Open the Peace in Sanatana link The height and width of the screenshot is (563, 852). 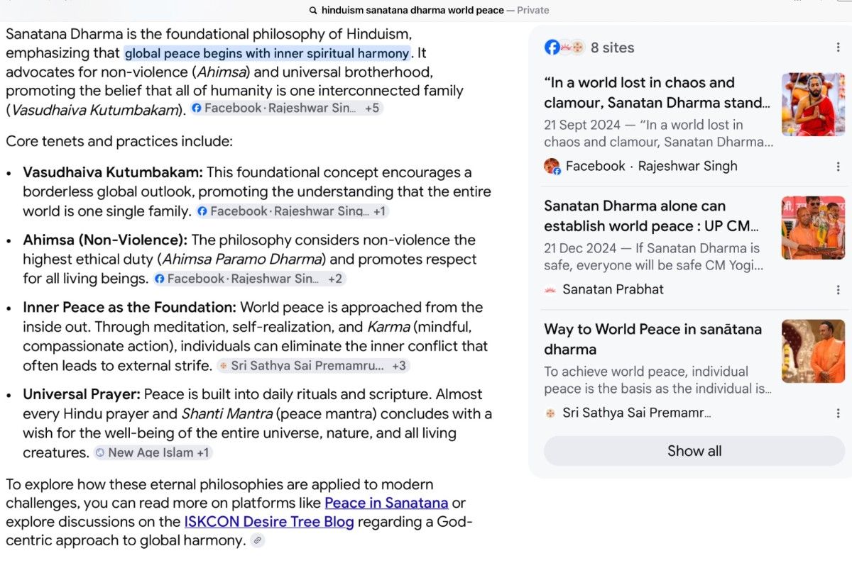(386, 503)
